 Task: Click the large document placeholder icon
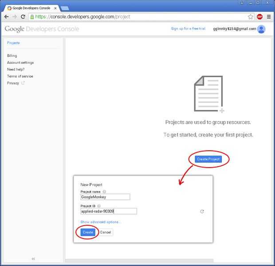[209, 94]
